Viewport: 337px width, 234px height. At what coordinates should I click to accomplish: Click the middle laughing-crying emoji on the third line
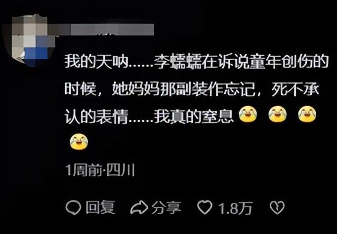[x=278, y=114]
